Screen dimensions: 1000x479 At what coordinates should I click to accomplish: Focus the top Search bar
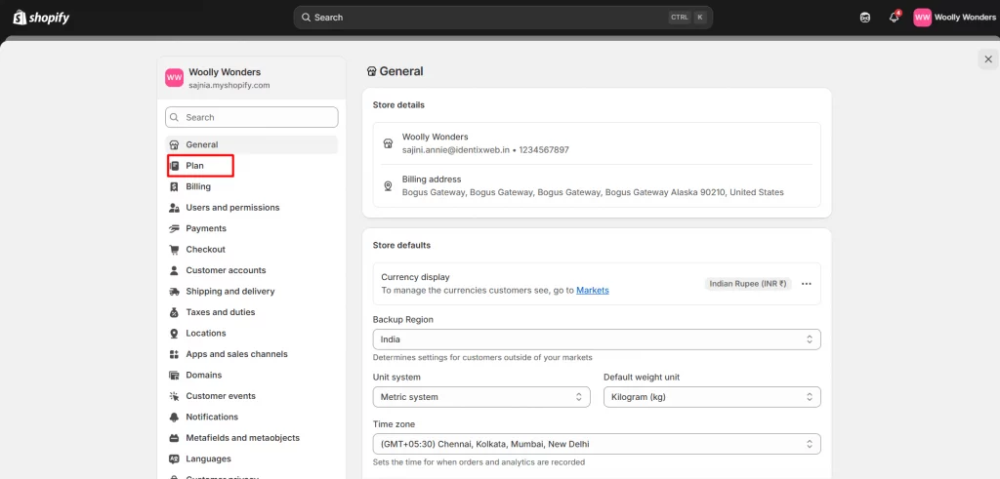click(x=503, y=18)
